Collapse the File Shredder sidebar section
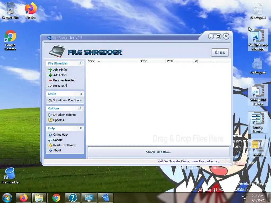 [x=81, y=63]
